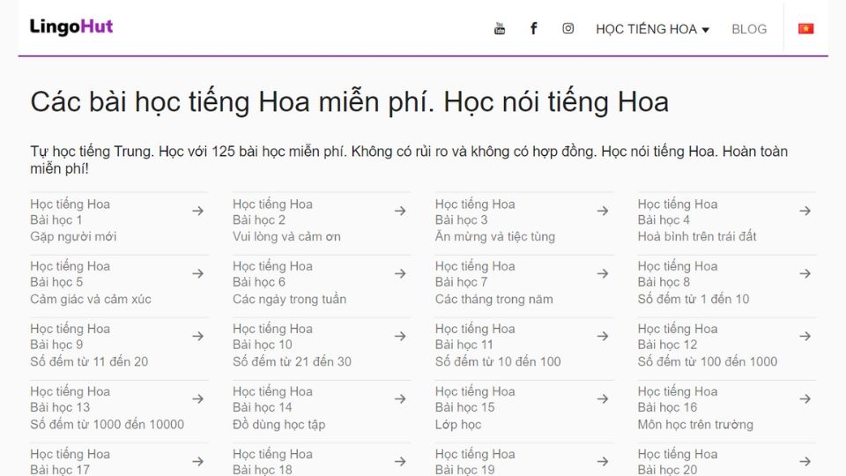The image size is (846, 476).
Task: Open lesson link Đồ dùng học tập
Action: tap(279, 424)
